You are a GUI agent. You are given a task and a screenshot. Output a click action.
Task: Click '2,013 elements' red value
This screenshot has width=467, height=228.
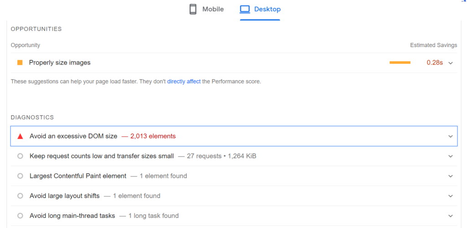(153, 136)
